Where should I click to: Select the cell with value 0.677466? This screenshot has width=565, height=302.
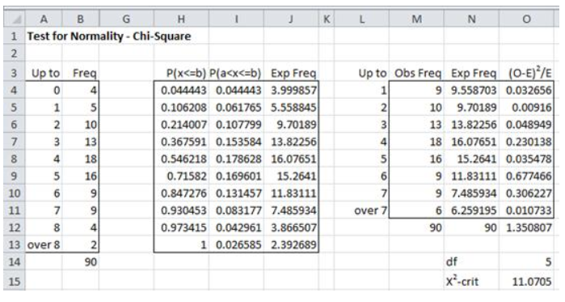coord(526,176)
